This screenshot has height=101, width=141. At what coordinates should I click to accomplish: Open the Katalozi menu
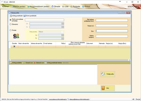[x=5, y=6]
